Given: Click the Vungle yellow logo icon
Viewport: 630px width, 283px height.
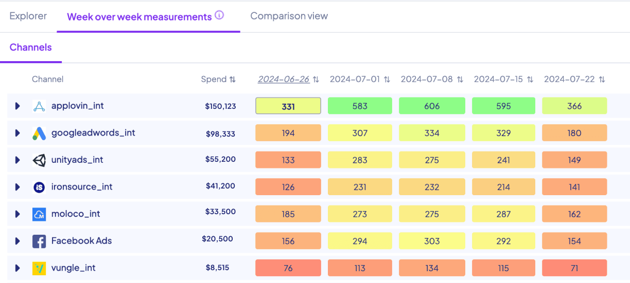Looking at the screenshot, I should coord(39,268).
